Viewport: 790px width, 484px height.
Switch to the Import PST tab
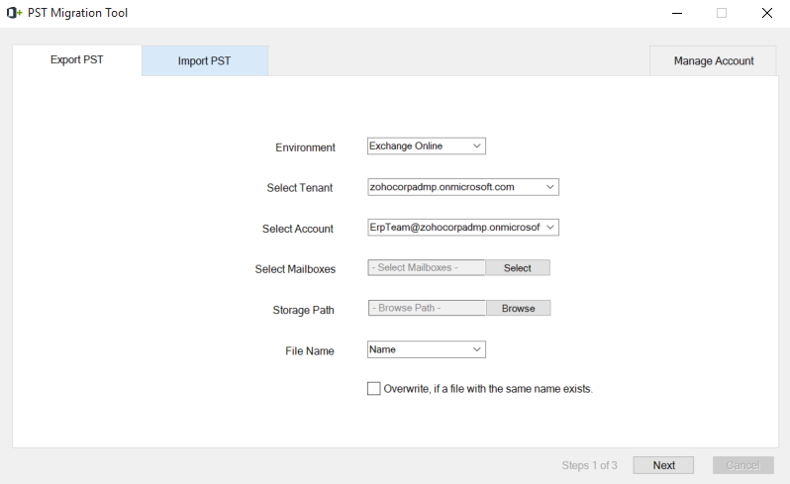[205, 61]
